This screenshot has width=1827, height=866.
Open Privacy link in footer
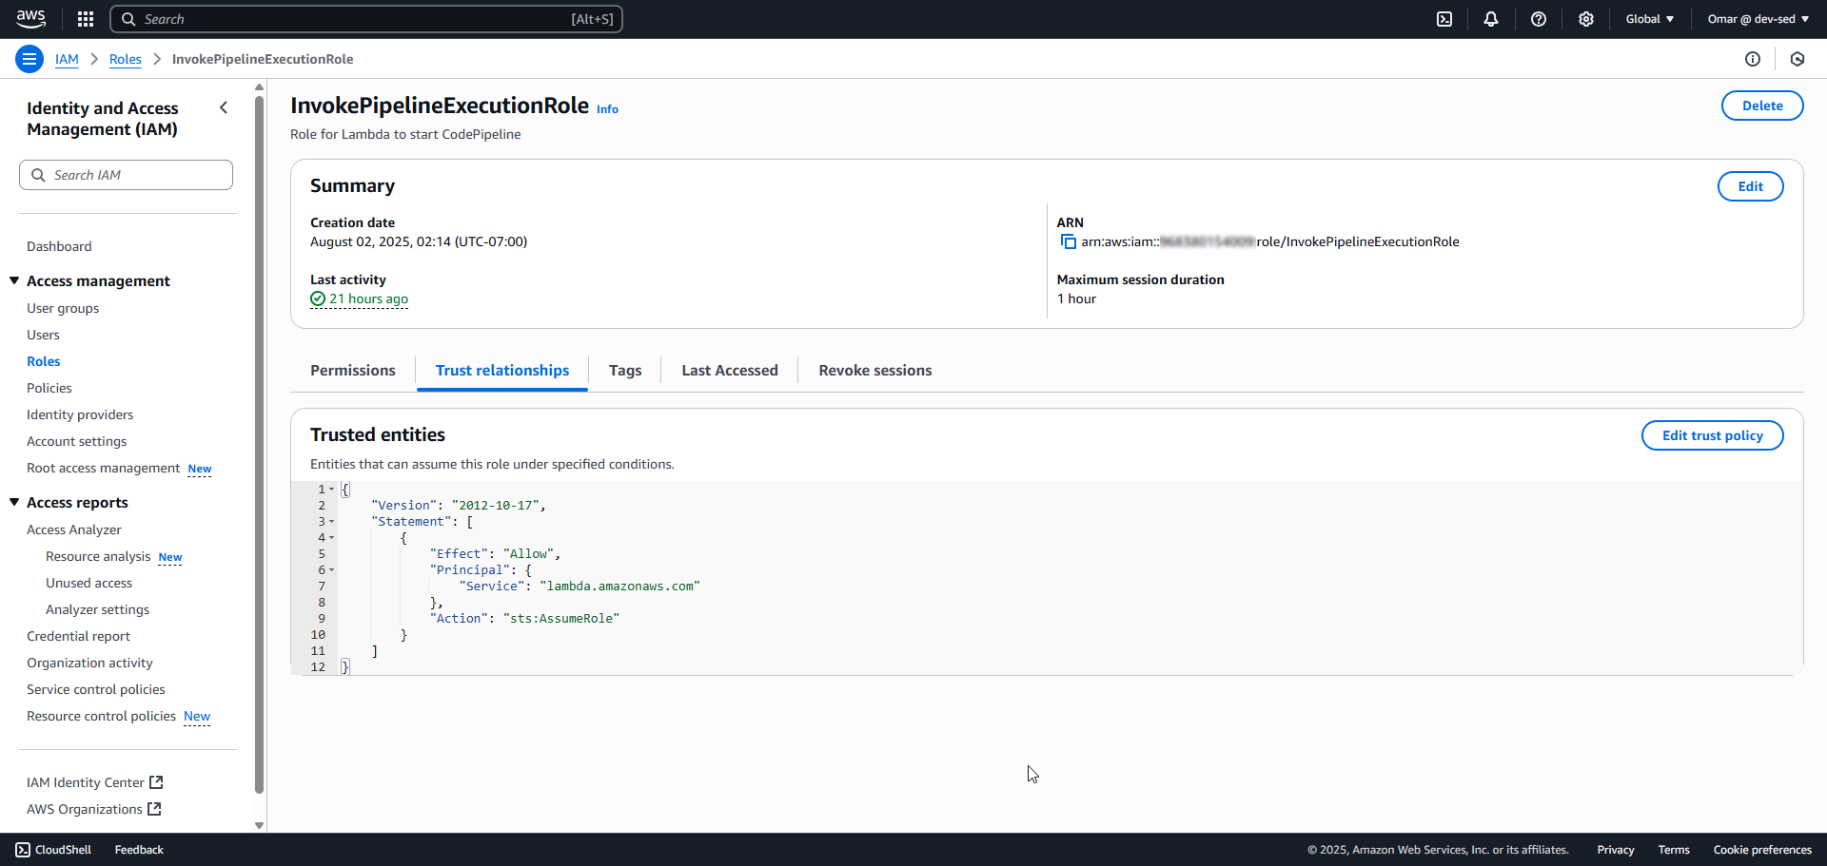tap(1616, 850)
